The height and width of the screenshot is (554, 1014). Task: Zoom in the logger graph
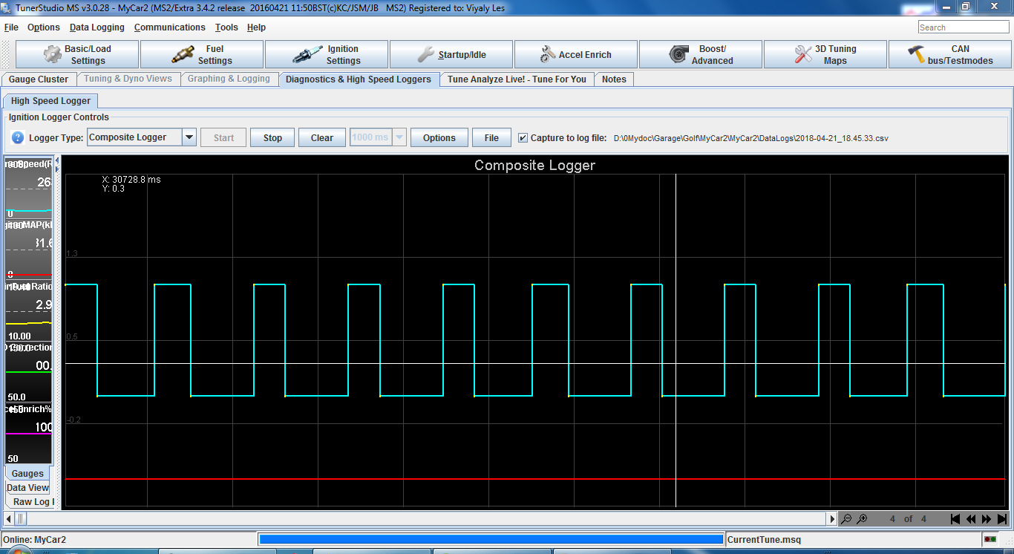[862, 519]
